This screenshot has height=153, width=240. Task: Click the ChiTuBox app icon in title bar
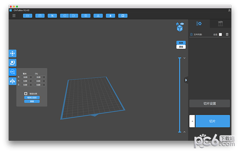pyautogui.click(x=10, y=10)
